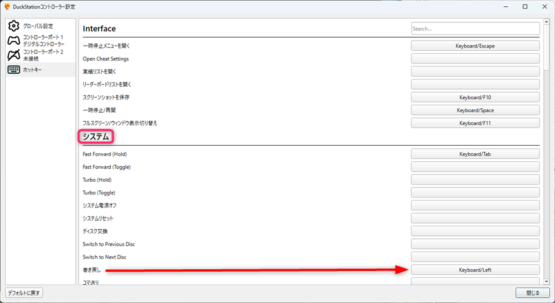Select the Controller Port 2 disconnected icon
555x303 pixels.
(x=13, y=55)
